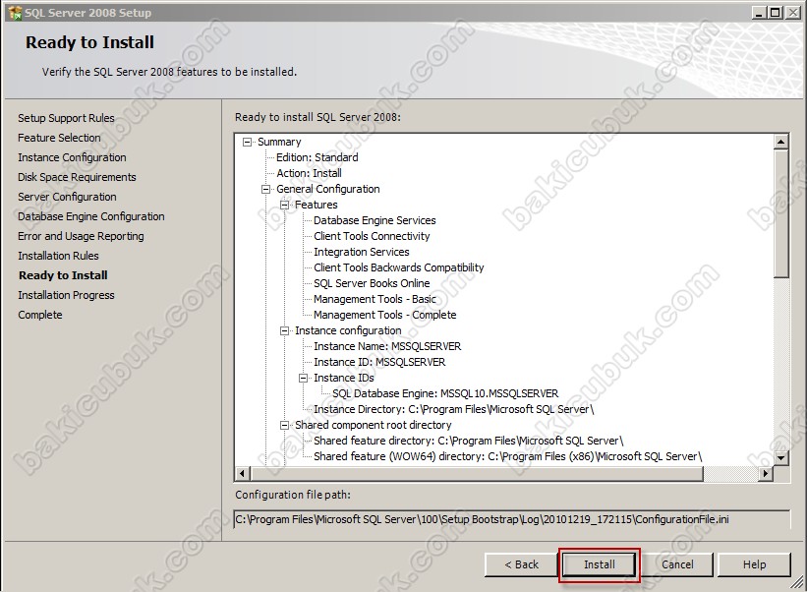Click the SQL Server Setup title bar icon
The image size is (807, 592).
pyautogui.click(x=16, y=13)
